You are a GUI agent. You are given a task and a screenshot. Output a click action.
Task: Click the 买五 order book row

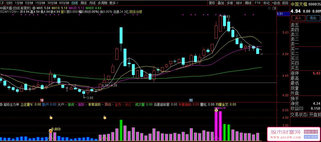tap(305, 68)
